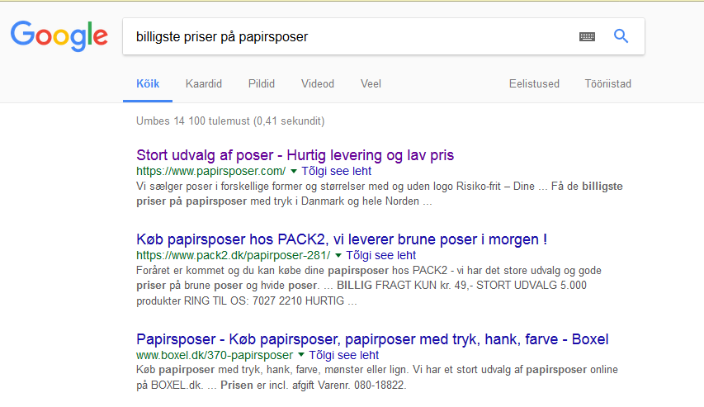The width and height of the screenshot is (704, 407).
Task: Click the https://www.papirsposer.com/ URL text
Action: pos(211,171)
